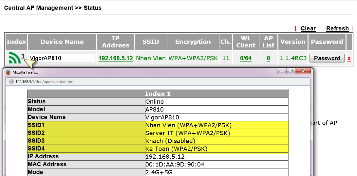Click the Password button

(x=327, y=58)
